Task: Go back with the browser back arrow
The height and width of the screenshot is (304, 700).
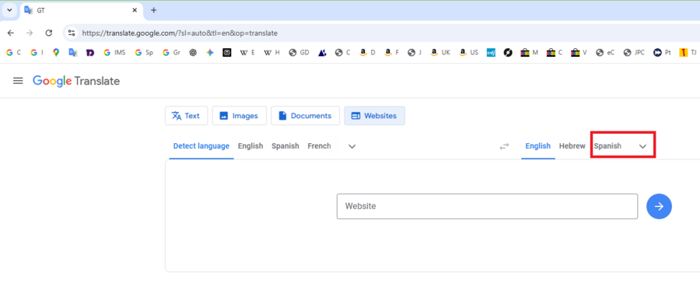Action: [11, 33]
